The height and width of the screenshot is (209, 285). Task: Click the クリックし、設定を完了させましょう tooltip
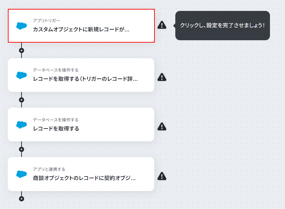(x=222, y=26)
